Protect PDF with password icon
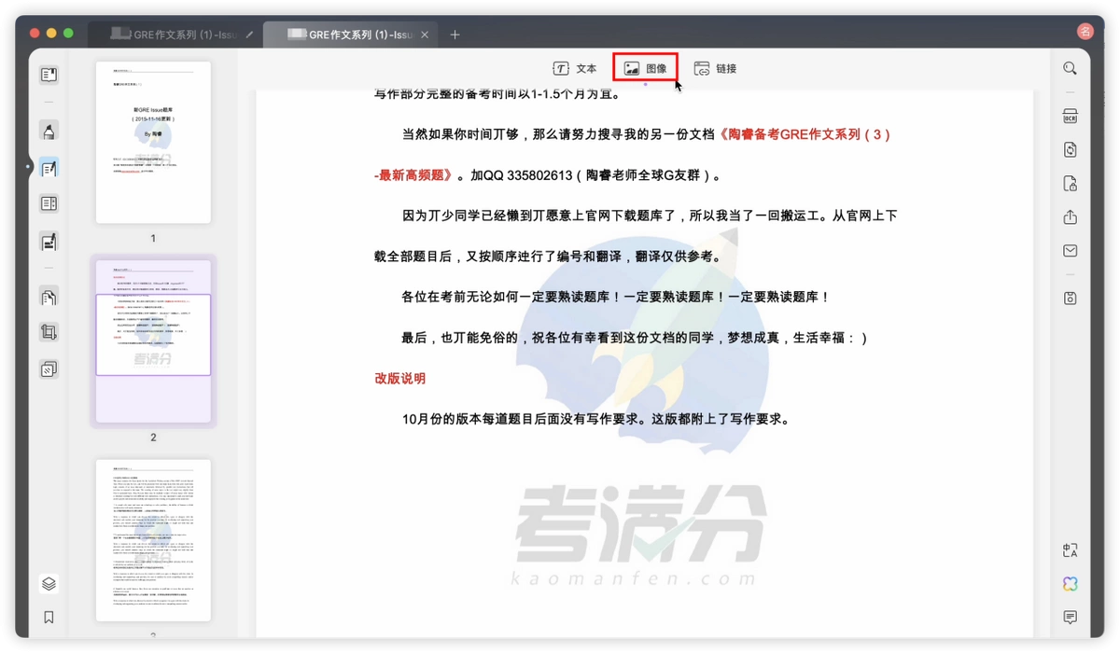This screenshot has width=1120, height=653. [1070, 184]
